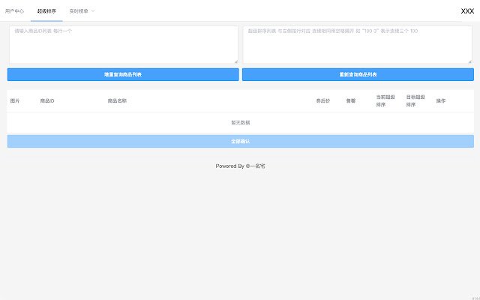Click the 售量 column header
The height and width of the screenshot is (300, 480).
(x=351, y=100)
